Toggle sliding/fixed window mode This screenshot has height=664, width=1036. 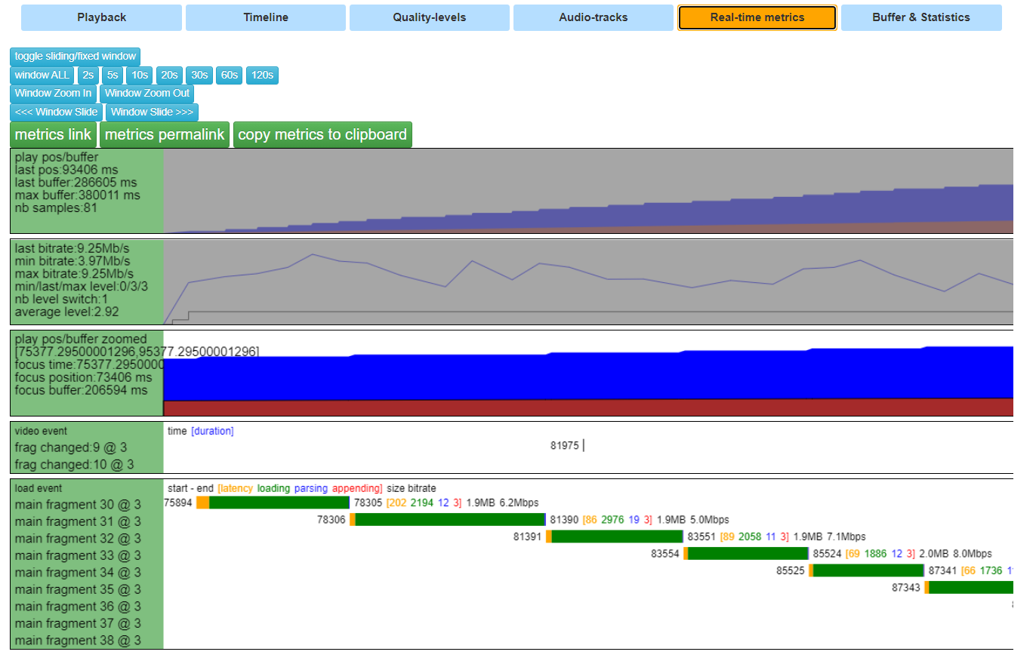click(x=75, y=57)
